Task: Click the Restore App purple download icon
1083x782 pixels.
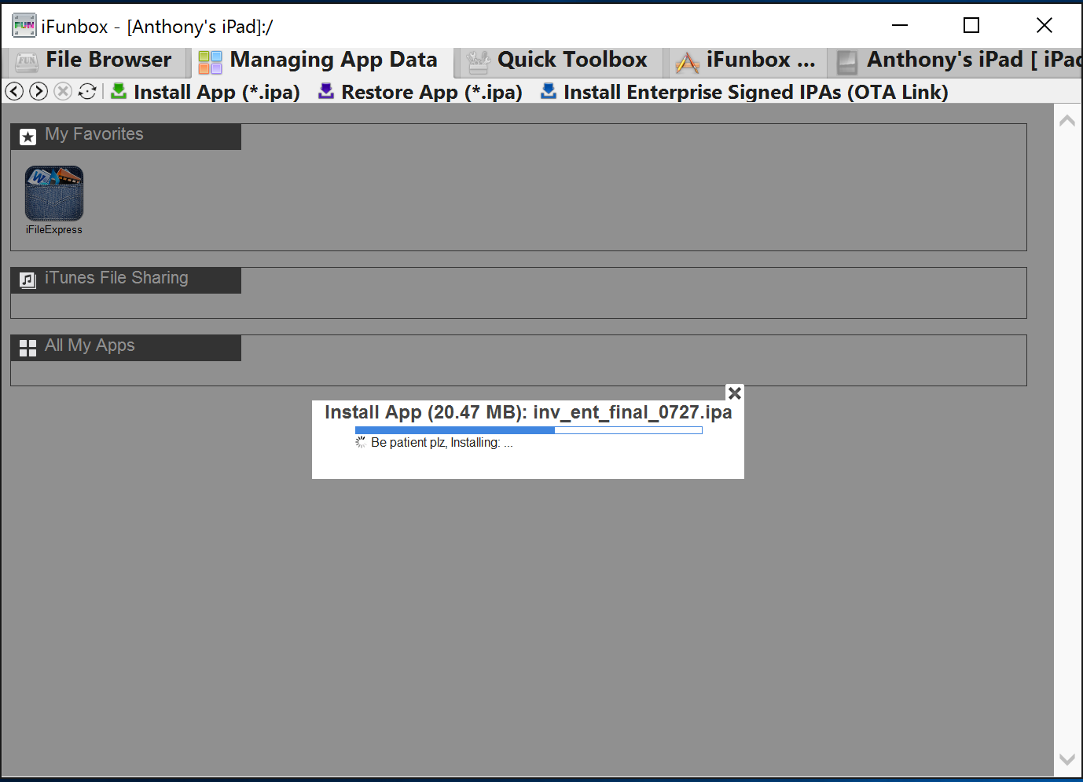Action: [x=326, y=91]
